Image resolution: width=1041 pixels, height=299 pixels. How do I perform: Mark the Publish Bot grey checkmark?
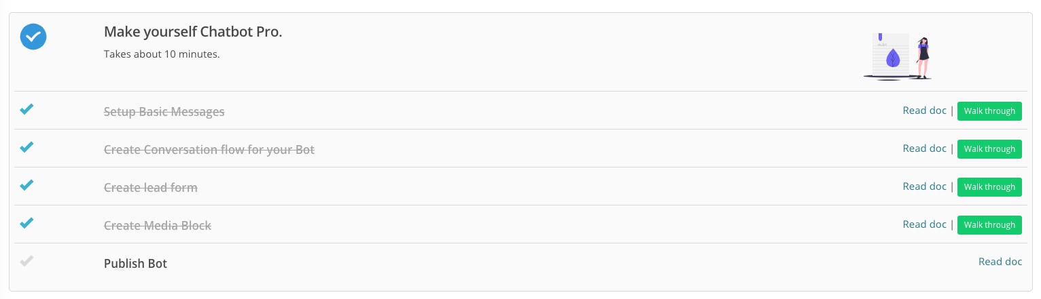coord(27,261)
